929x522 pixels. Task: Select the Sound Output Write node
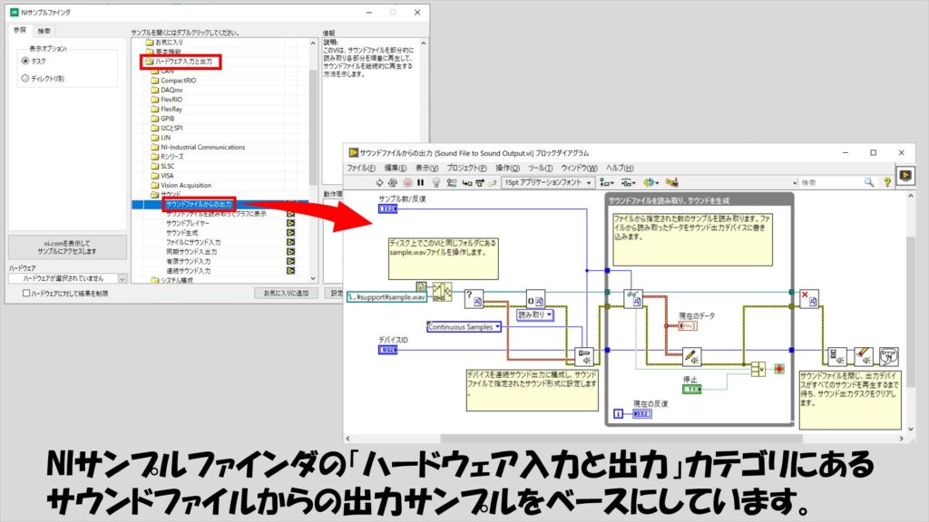tap(692, 356)
